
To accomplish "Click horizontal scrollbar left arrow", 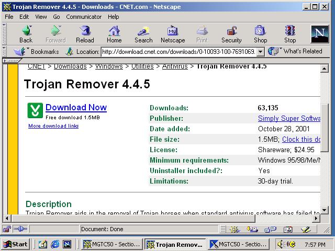I will click(7, 219).
